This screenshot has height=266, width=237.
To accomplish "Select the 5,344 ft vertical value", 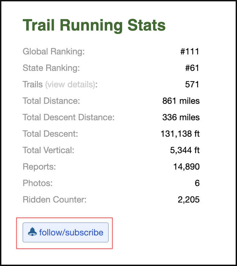I will point(185,150).
